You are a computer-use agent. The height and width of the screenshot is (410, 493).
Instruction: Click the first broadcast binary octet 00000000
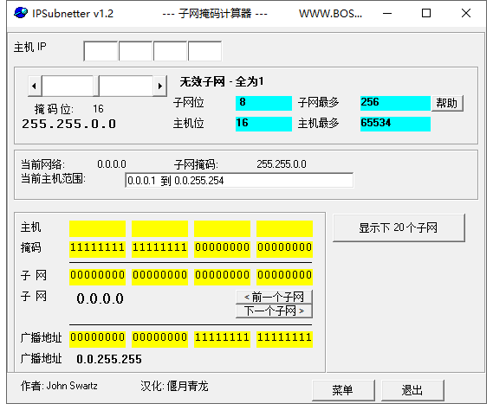[97, 338]
